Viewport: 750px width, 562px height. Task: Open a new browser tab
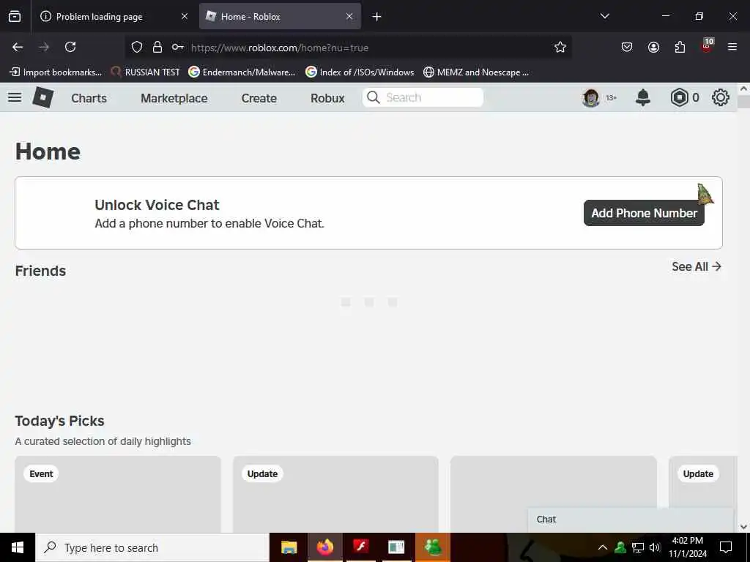click(377, 17)
